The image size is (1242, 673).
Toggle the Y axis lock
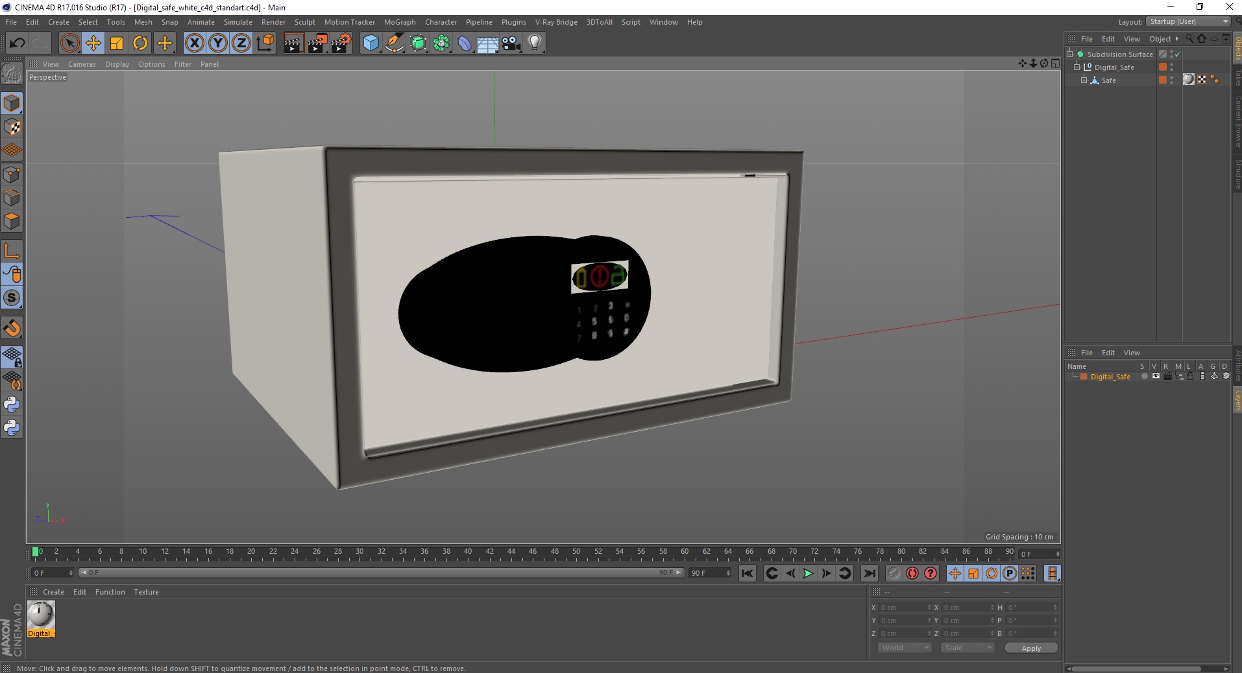pos(218,43)
